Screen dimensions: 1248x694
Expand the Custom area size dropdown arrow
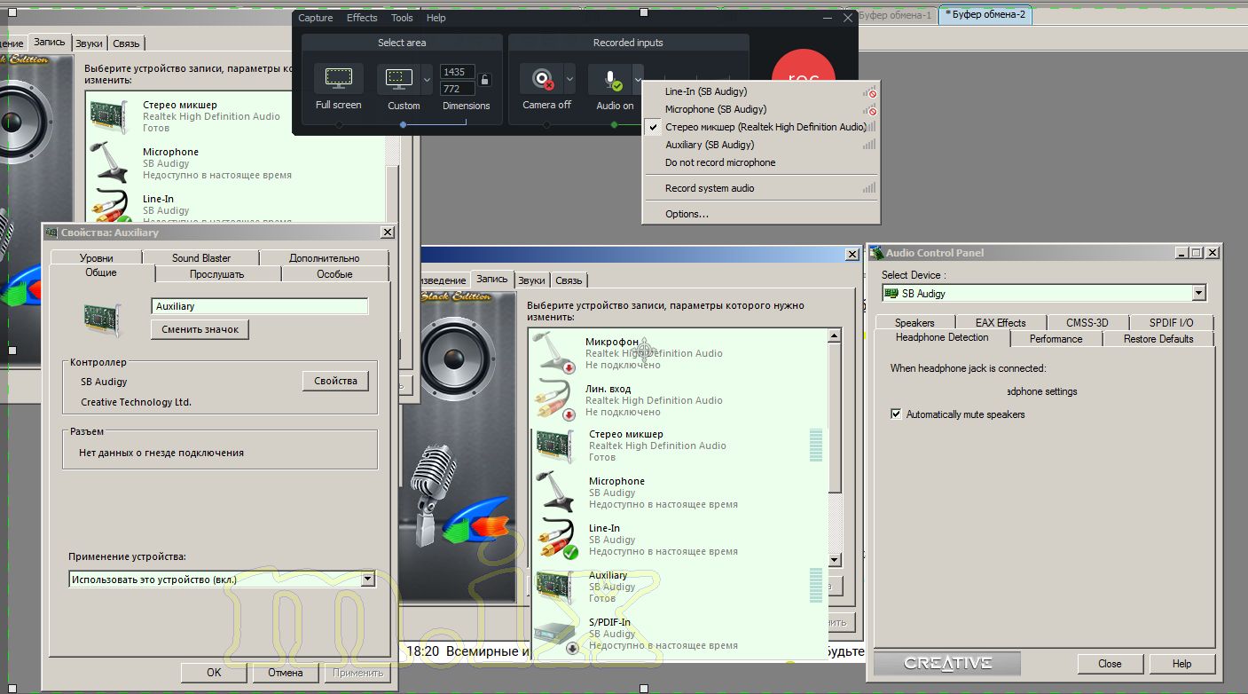point(427,80)
